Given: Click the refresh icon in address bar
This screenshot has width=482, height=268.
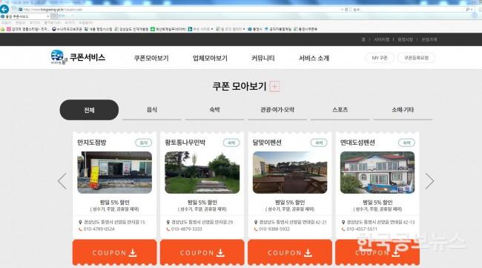Looking at the screenshot, I should (346, 10).
